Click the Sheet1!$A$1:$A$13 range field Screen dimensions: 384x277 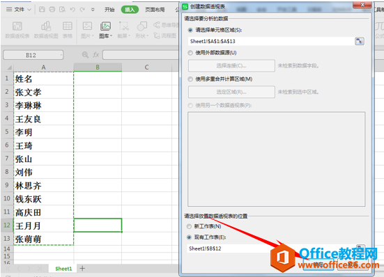coord(271,41)
